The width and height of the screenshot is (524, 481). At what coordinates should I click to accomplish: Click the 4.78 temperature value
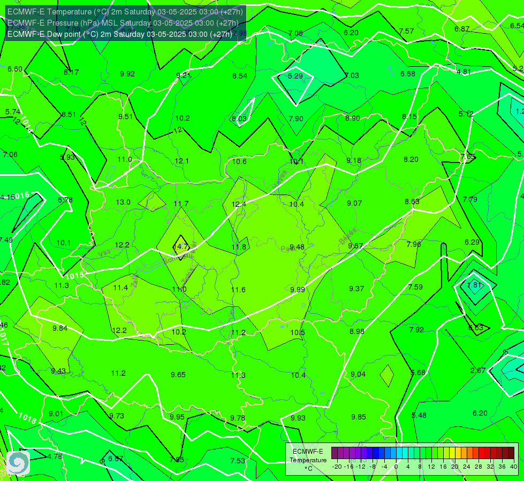click(55, 456)
